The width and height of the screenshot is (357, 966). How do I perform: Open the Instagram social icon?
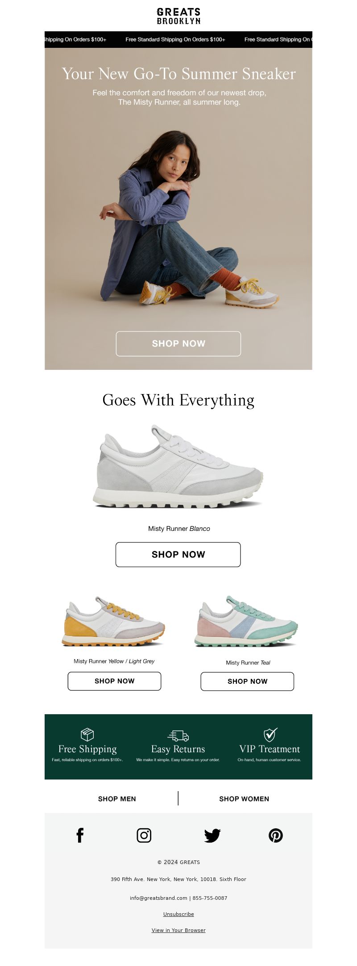(144, 835)
